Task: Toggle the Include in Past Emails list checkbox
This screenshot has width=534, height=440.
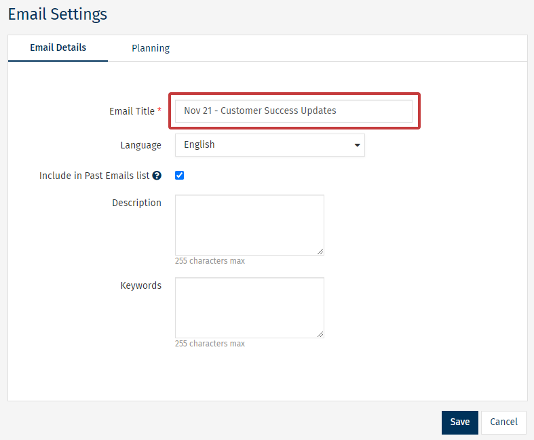Action: click(x=180, y=176)
